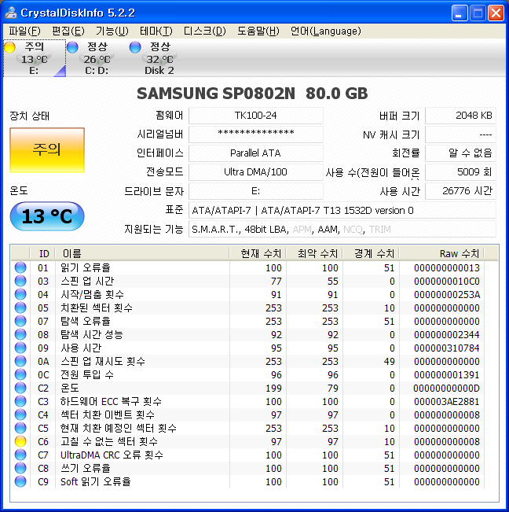The image size is (509, 512).
Task: Open the 언어(Language) menu
Action: coord(326,31)
